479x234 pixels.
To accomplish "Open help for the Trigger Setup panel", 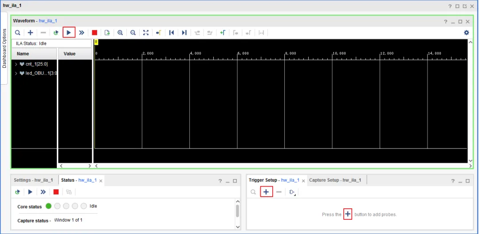I will coord(453,181).
